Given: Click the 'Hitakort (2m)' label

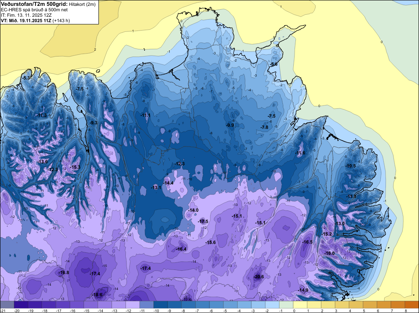Looking at the screenshot, I should pos(81,4).
